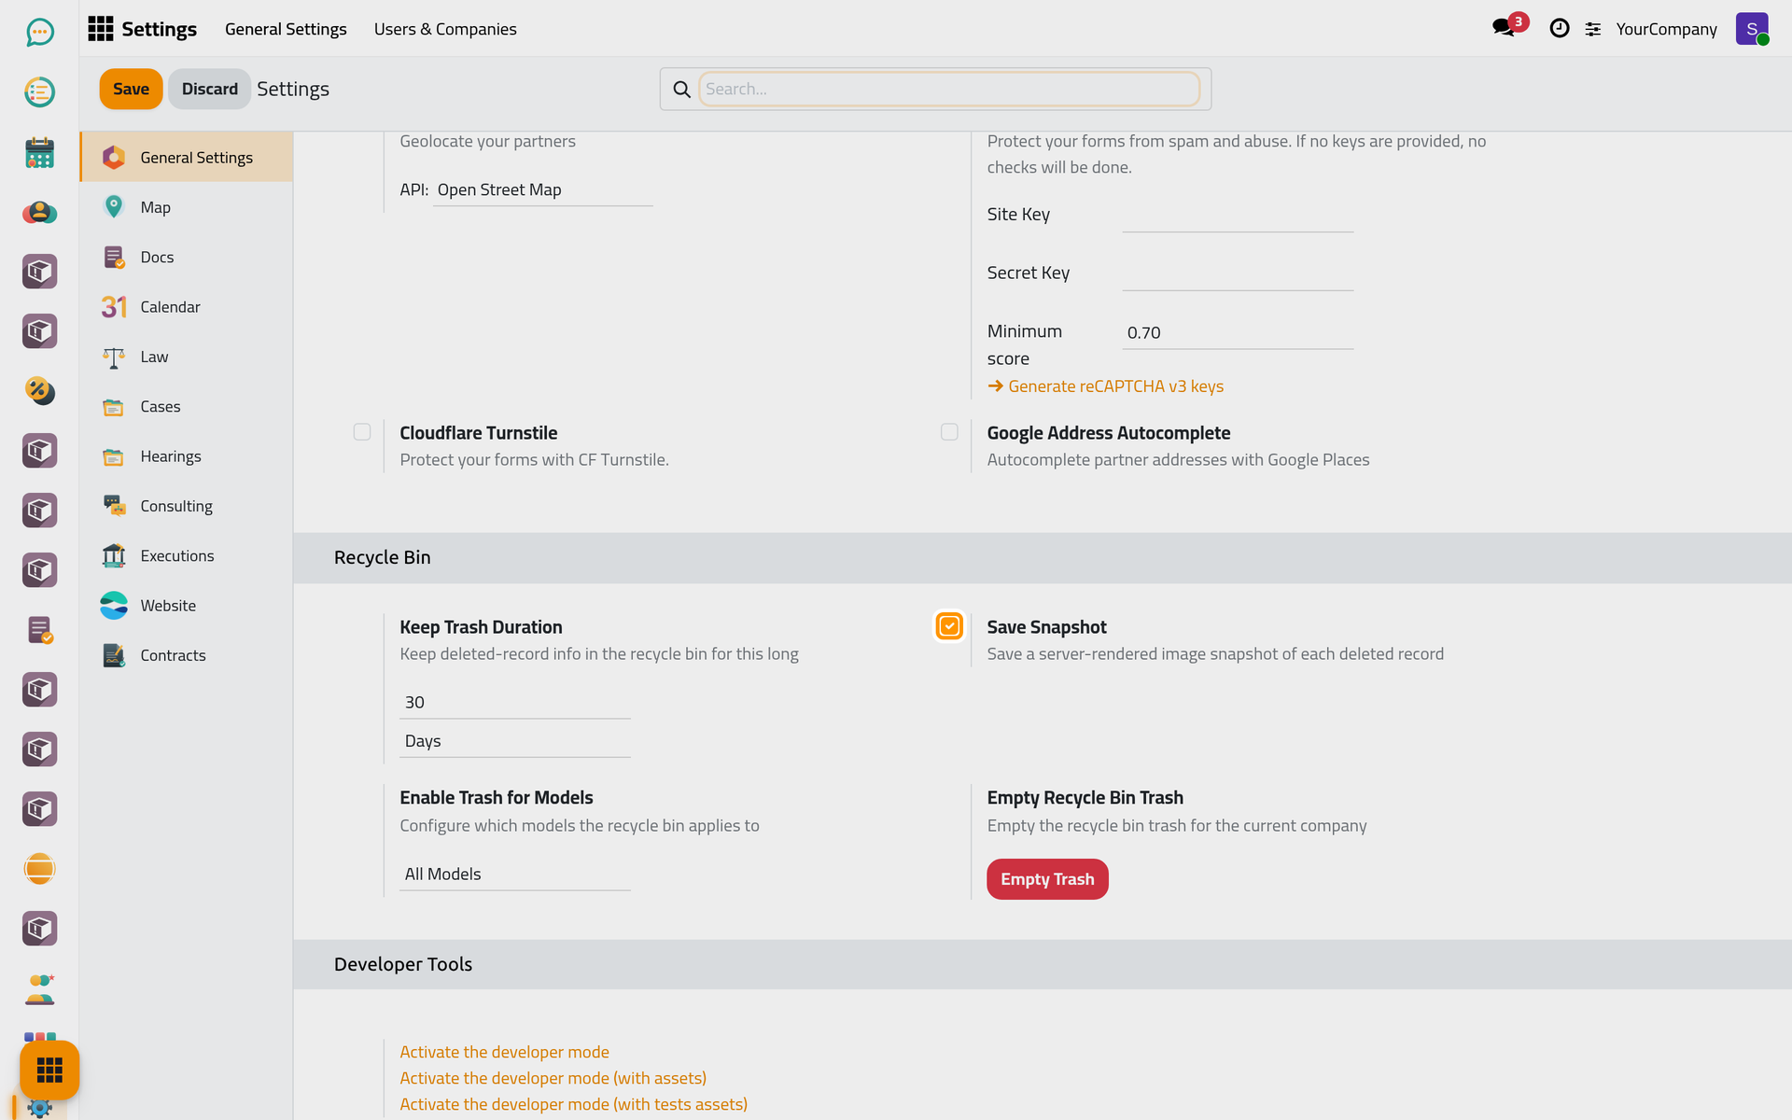Open the Users & Companies menu

[445, 29]
